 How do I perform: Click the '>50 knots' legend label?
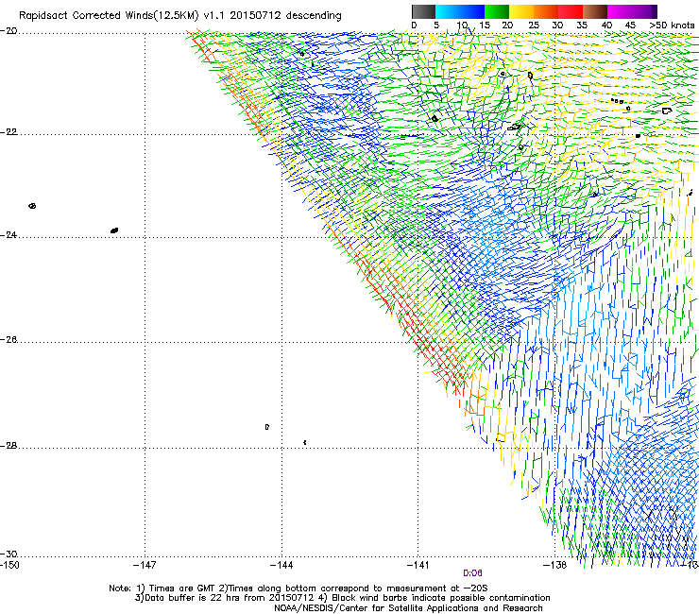[x=673, y=26]
